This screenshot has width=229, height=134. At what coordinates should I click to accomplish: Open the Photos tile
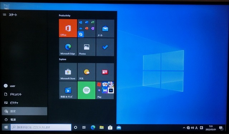(x=87, y=47)
